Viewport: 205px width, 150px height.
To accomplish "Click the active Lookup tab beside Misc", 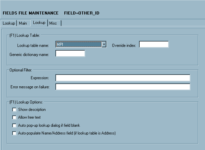I will (39, 23).
